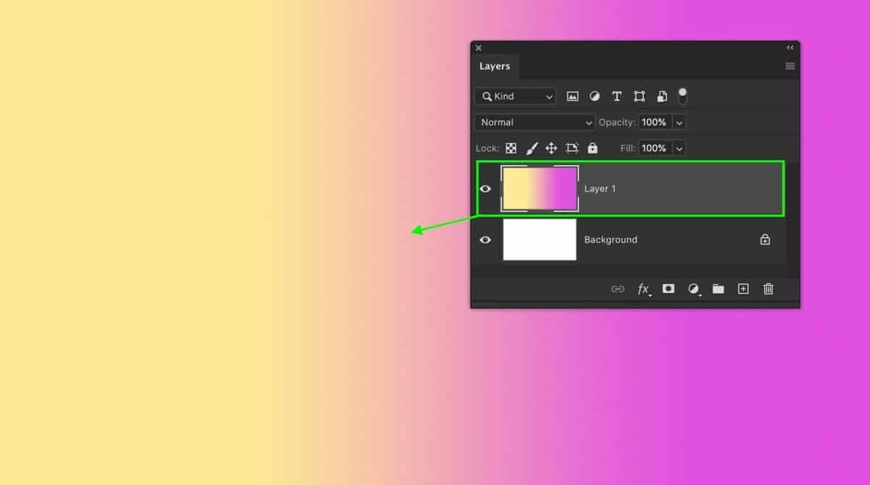Filter layers by adjustment layer icon
Screen dimensions: 870x485
pos(594,96)
